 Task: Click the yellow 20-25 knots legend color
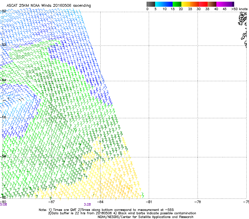tap(186, 4)
